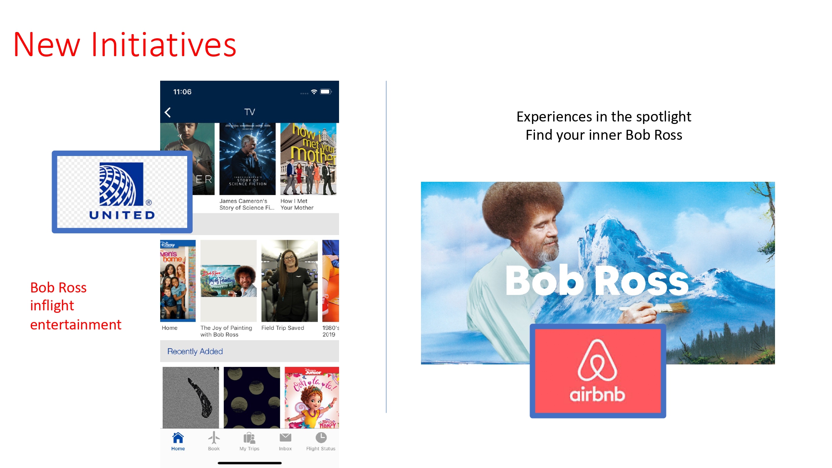Viewport: 832px width, 468px height.
Task: Click the Airbnb logo
Action: (x=598, y=371)
